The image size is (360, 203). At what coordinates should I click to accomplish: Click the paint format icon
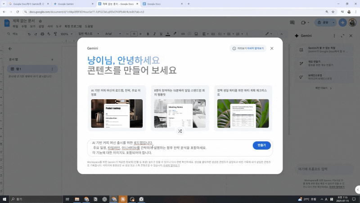click(x=55, y=34)
